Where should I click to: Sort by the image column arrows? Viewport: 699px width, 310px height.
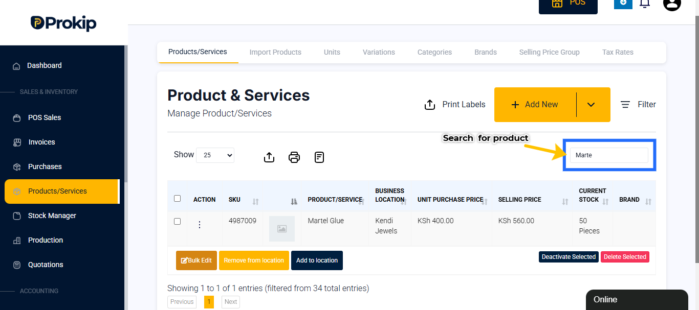(x=294, y=202)
